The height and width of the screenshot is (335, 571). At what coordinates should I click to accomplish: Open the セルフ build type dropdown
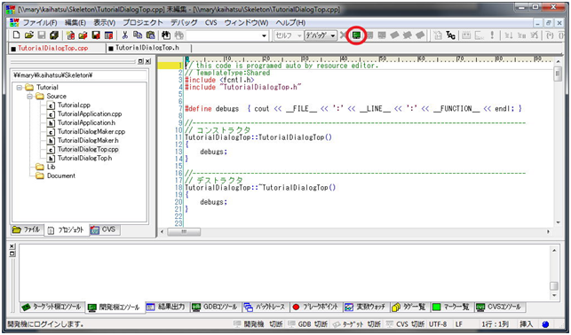click(x=299, y=35)
